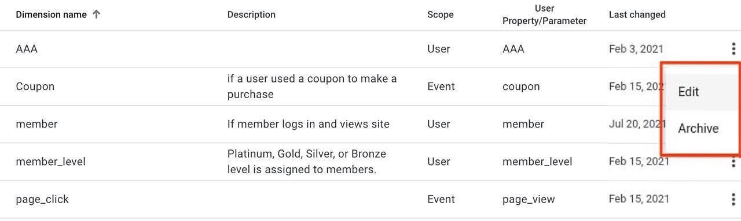Click the Coupon description text
This screenshot has width=741, height=221.
pos(312,87)
